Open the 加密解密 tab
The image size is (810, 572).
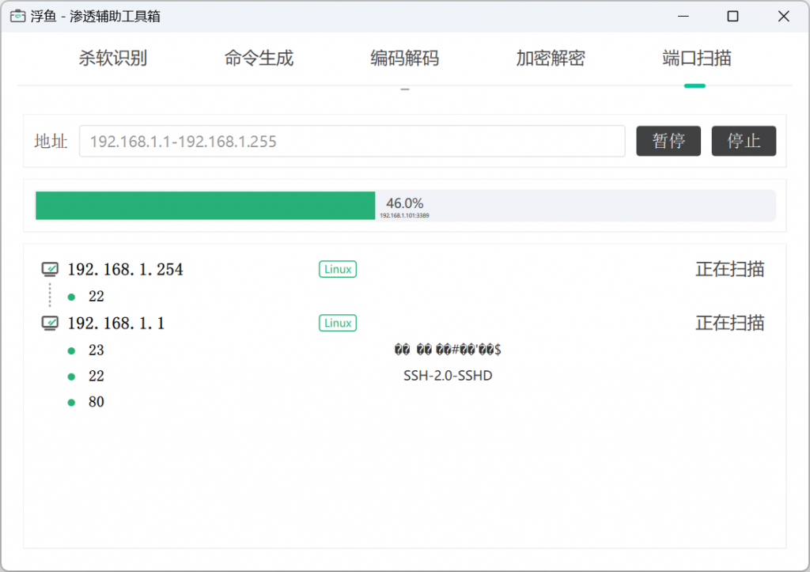coord(550,59)
